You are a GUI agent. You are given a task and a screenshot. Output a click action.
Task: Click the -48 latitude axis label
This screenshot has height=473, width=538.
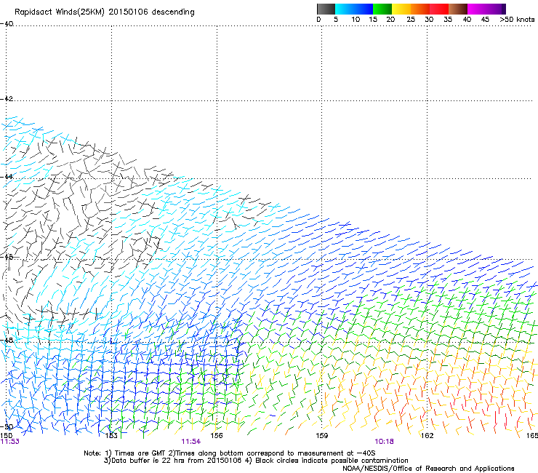coord(7,340)
